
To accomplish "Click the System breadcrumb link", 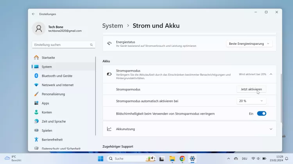I will (113, 26).
